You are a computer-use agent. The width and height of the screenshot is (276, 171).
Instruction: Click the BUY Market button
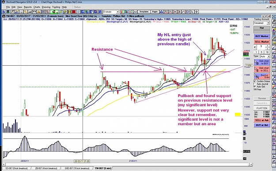point(262,36)
